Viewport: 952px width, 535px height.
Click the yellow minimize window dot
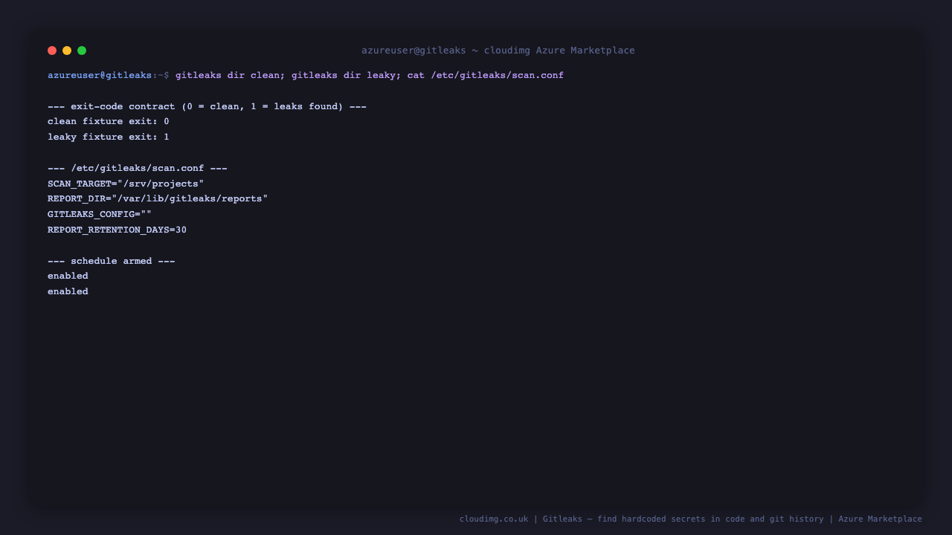[x=67, y=51]
